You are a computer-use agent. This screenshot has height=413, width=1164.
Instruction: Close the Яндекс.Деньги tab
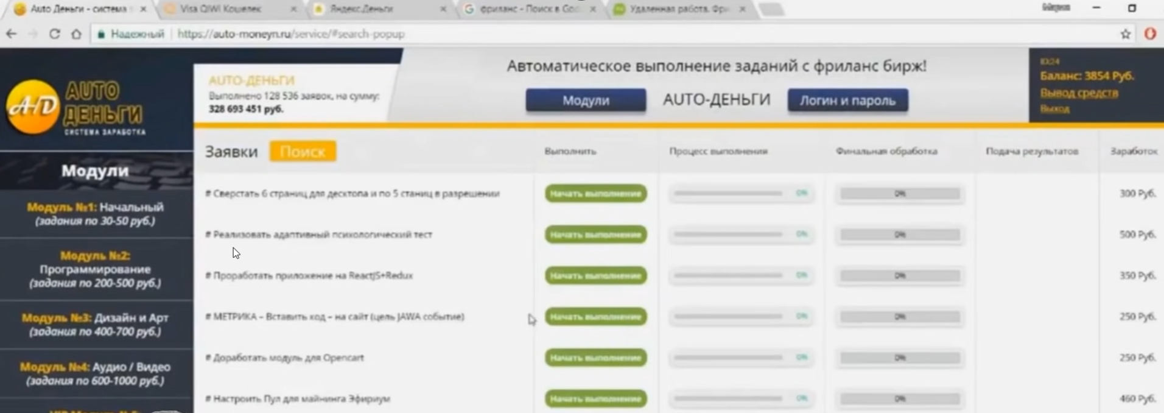[443, 9]
